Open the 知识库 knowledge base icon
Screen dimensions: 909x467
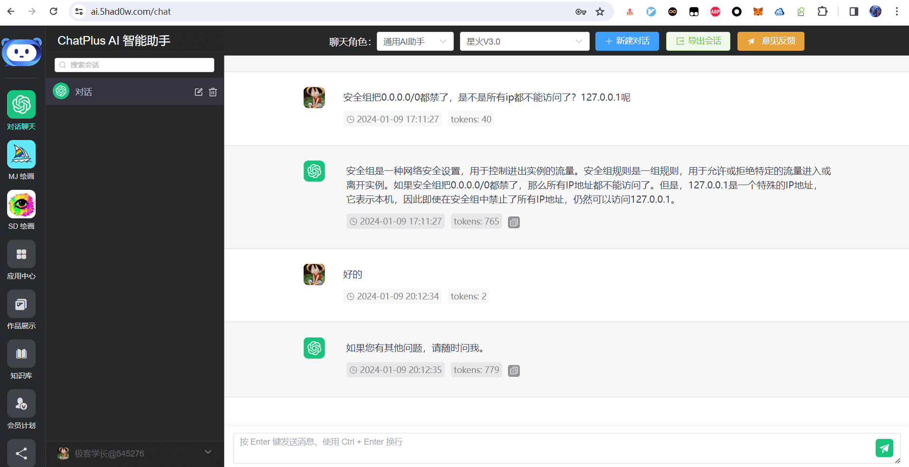click(21, 354)
